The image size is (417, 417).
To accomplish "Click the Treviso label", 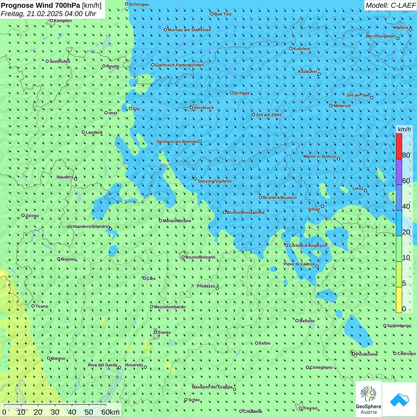I will pyautogui.click(x=310, y=408).
